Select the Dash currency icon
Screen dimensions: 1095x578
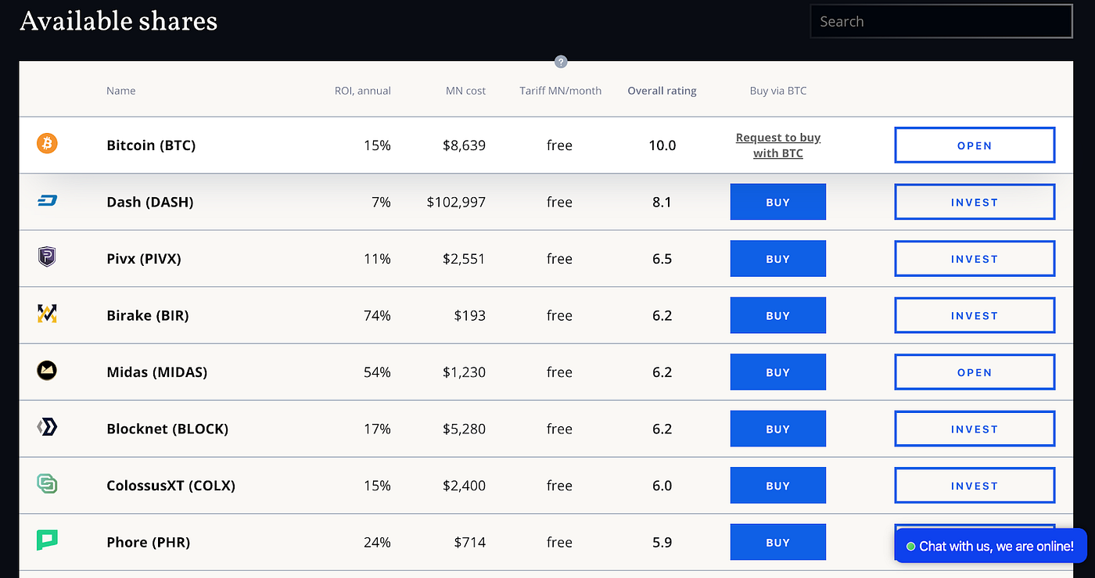click(46, 201)
